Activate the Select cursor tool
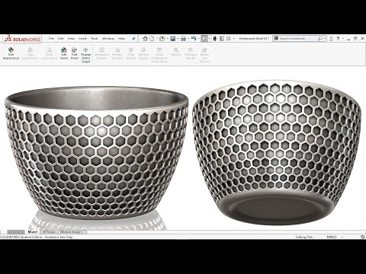The height and width of the screenshot is (274, 366). (204, 39)
